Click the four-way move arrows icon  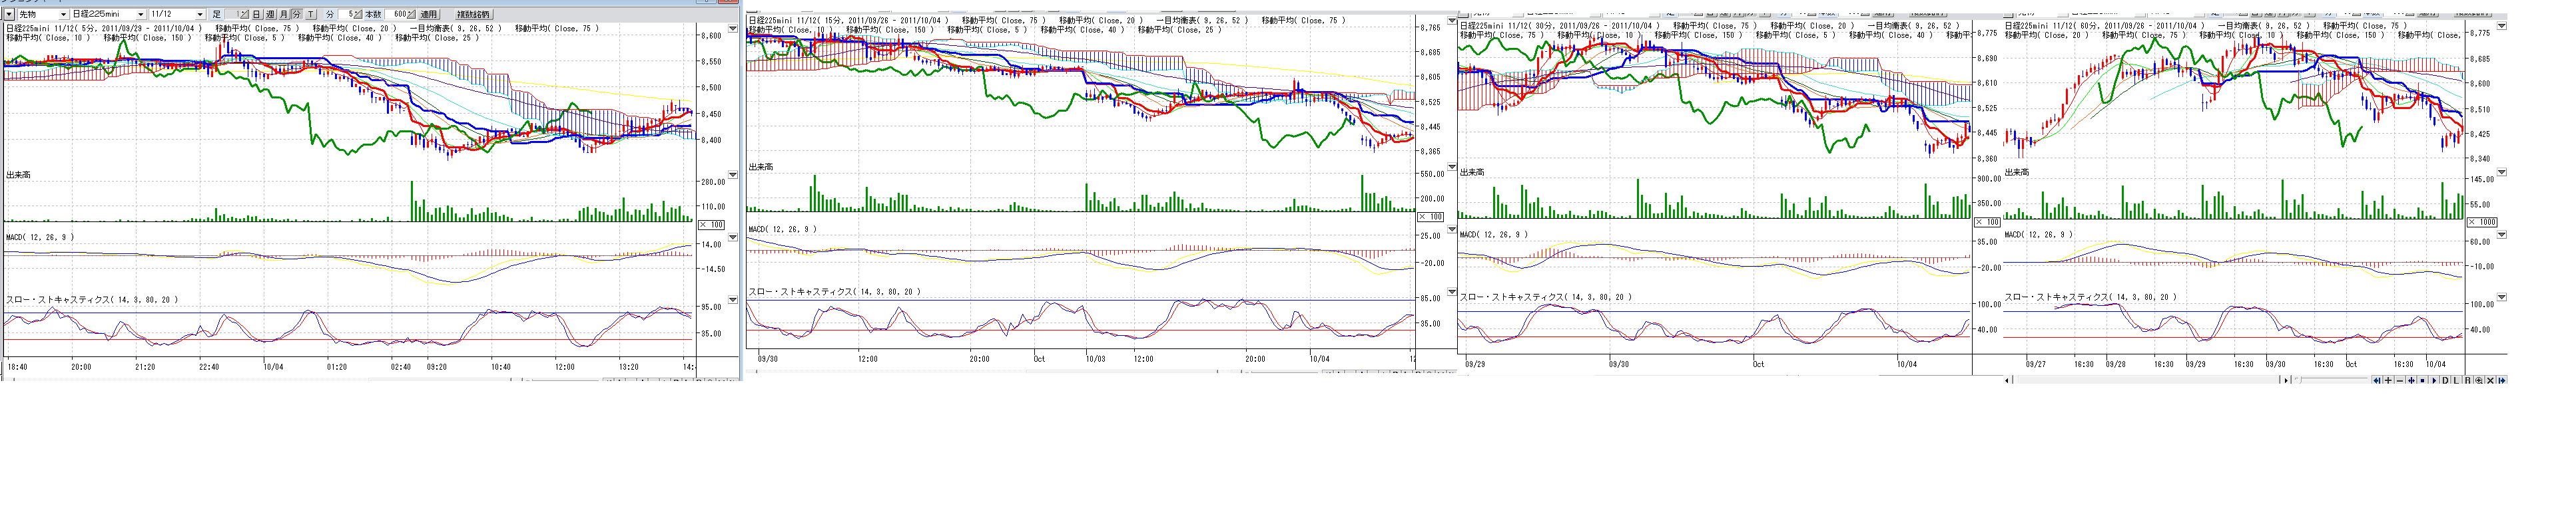(x=2412, y=380)
